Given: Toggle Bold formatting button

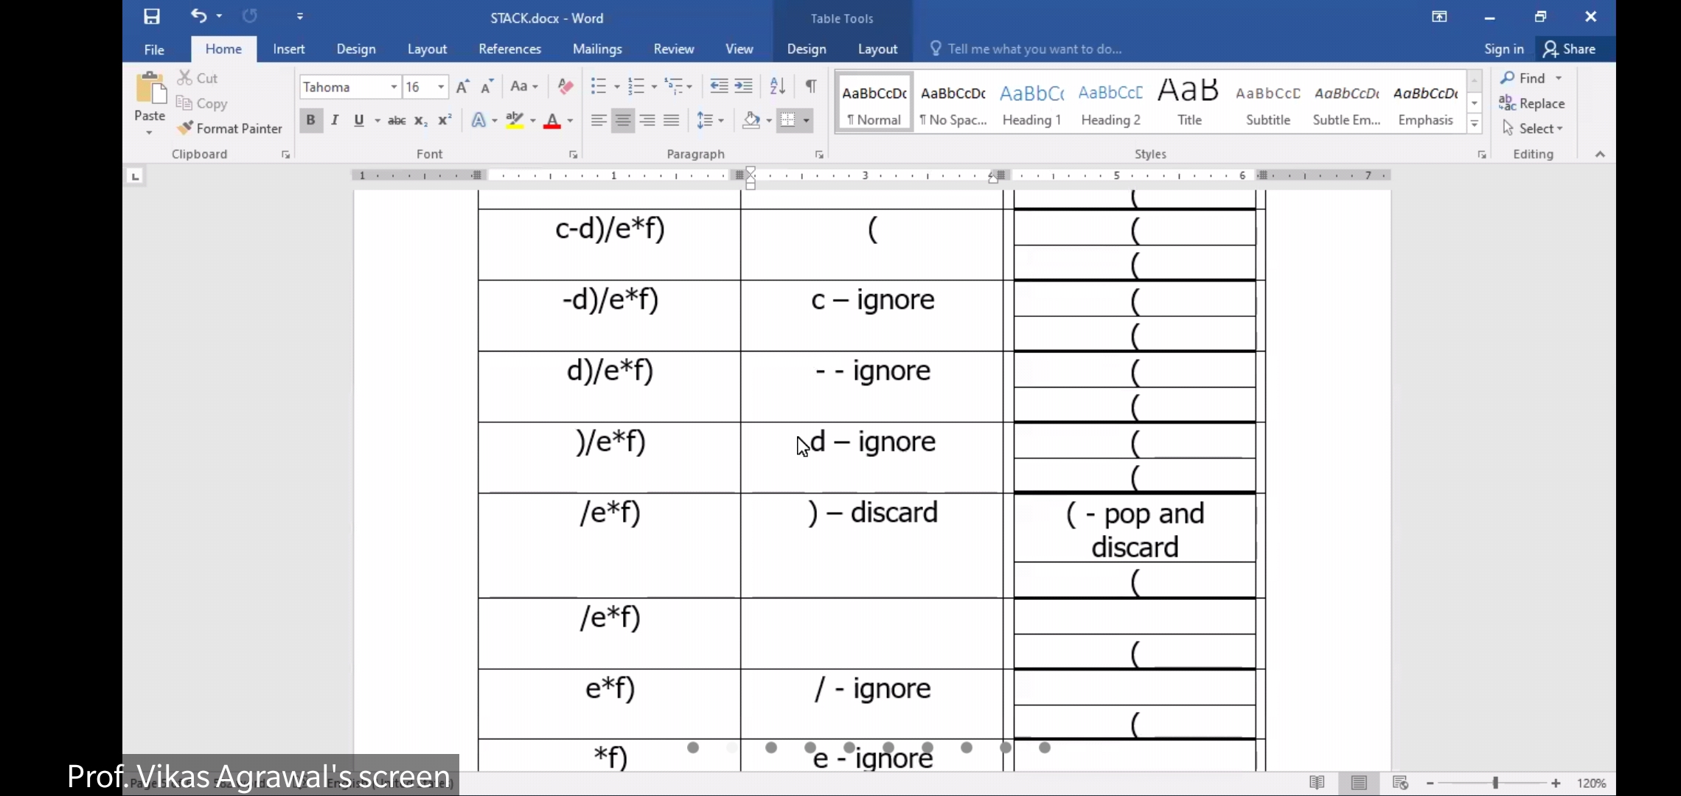Looking at the screenshot, I should (310, 120).
